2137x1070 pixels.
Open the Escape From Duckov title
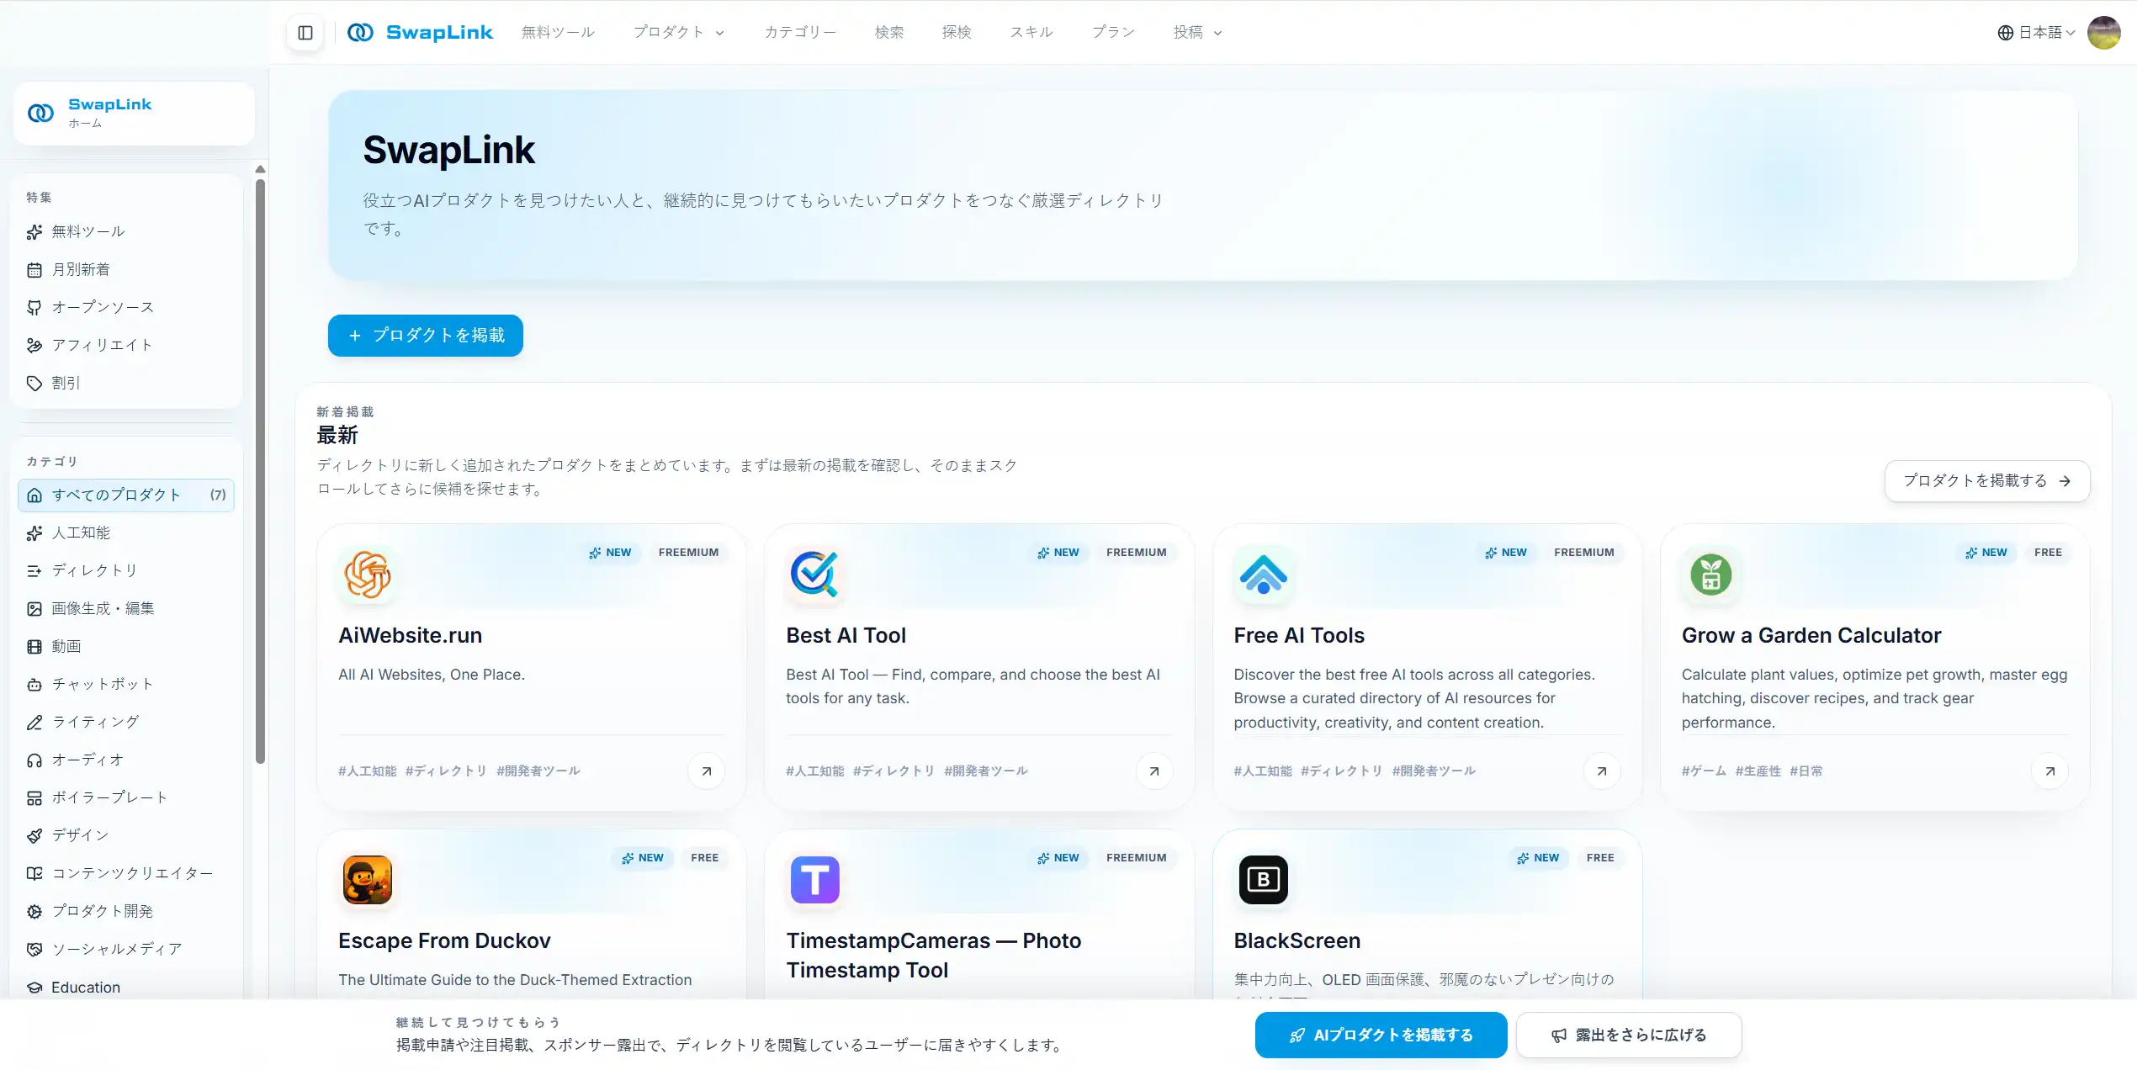[x=444, y=941]
